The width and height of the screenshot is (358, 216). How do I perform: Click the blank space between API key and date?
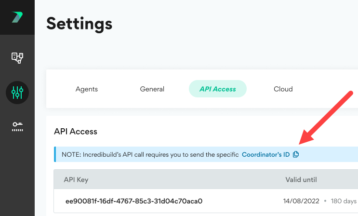pyautogui.click(x=241, y=201)
